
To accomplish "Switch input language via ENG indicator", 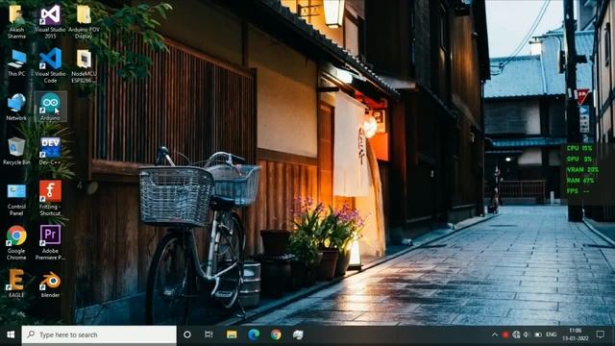I will point(551,334).
